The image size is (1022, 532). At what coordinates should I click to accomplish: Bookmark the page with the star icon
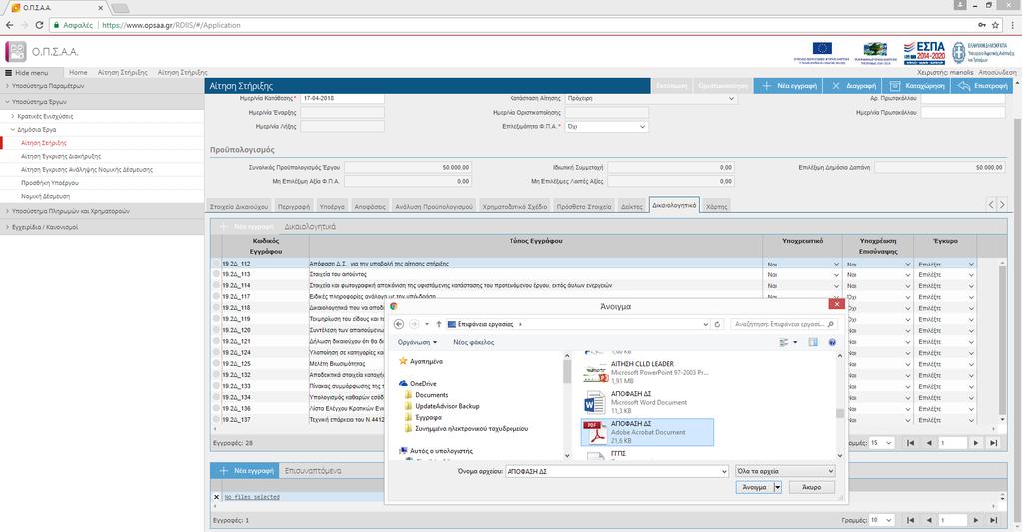pyautogui.click(x=995, y=25)
